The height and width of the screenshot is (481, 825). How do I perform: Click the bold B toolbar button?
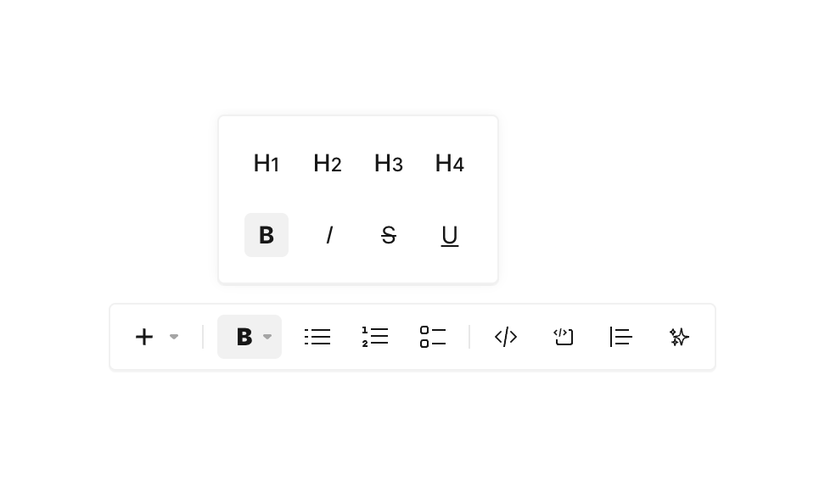(244, 337)
